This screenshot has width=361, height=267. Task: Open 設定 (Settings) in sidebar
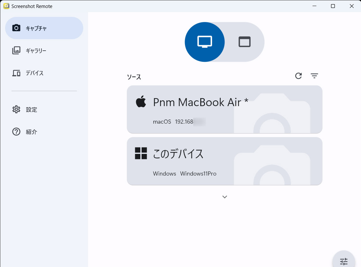(44, 110)
